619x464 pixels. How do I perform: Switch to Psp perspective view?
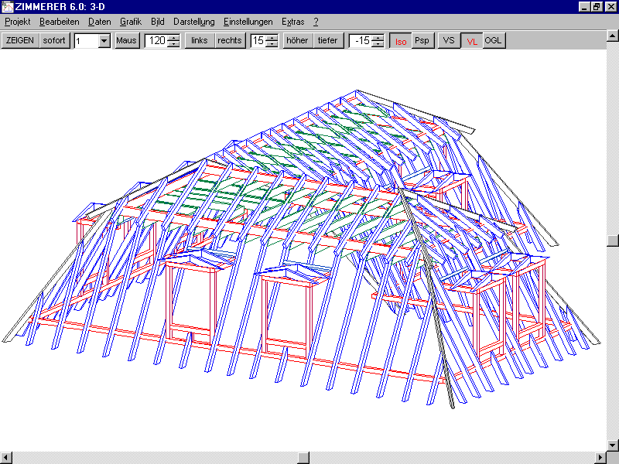pyautogui.click(x=422, y=41)
